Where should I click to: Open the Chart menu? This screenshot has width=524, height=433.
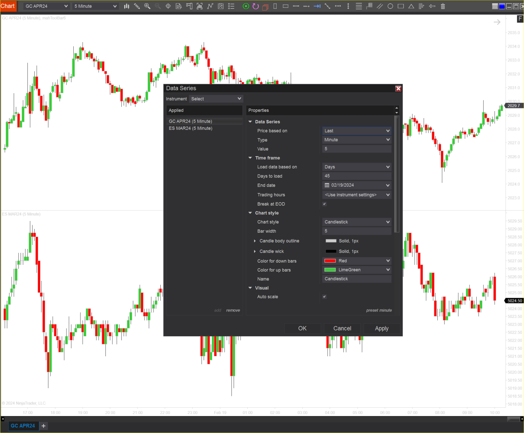(8, 6)
